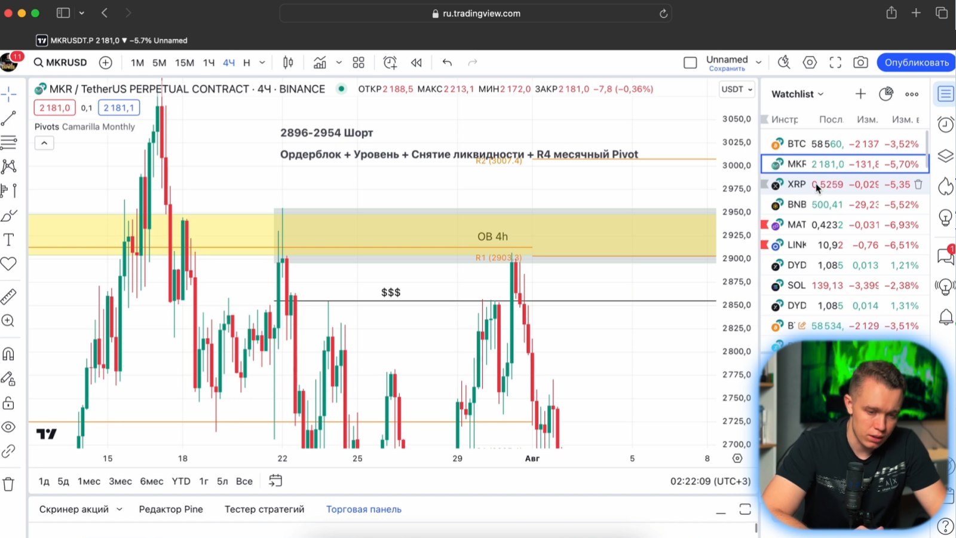Expand the timeframe list chevron after Н
The width and height of the screenshot is (956, 538).
(262, 63)
